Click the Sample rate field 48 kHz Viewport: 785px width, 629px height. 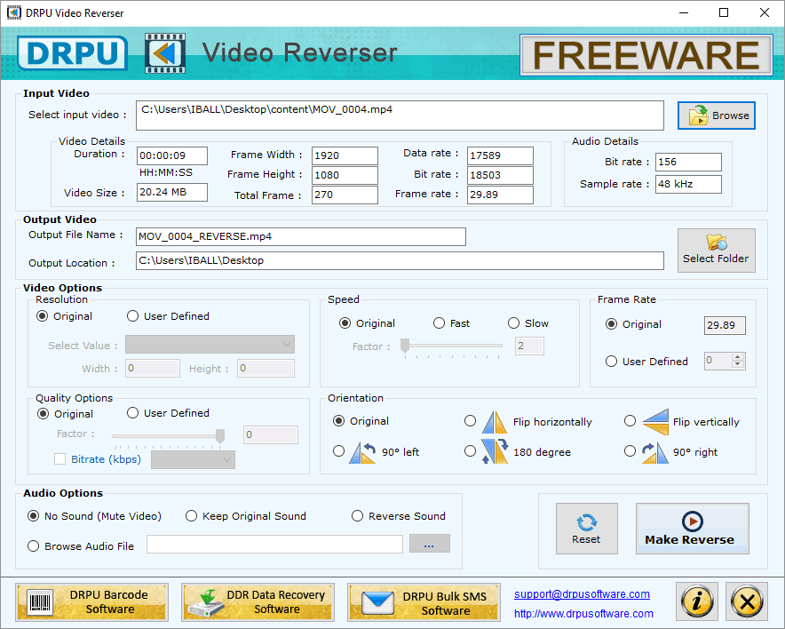pyautogui.click(x=688, y=184)
